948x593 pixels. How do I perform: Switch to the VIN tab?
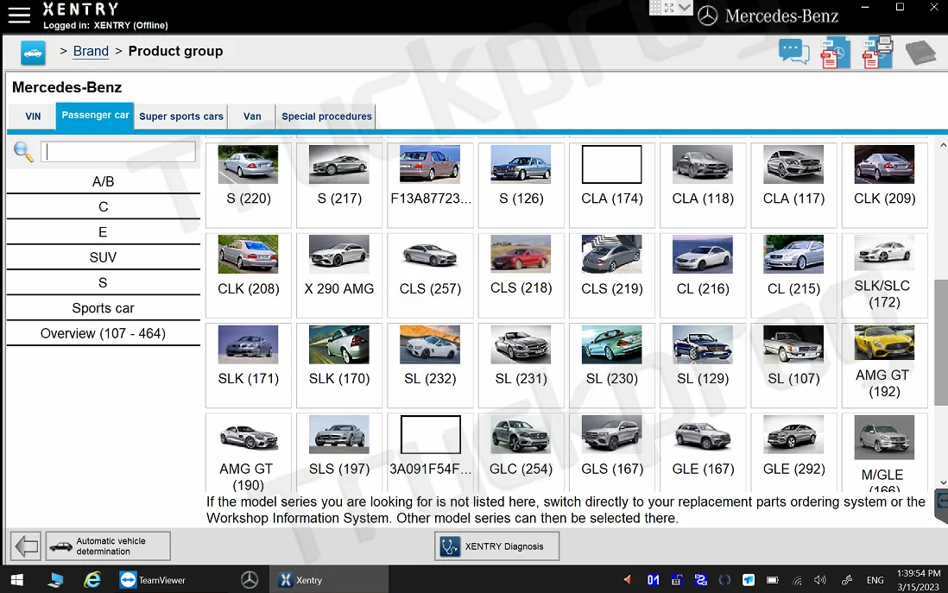pos(34,116)
